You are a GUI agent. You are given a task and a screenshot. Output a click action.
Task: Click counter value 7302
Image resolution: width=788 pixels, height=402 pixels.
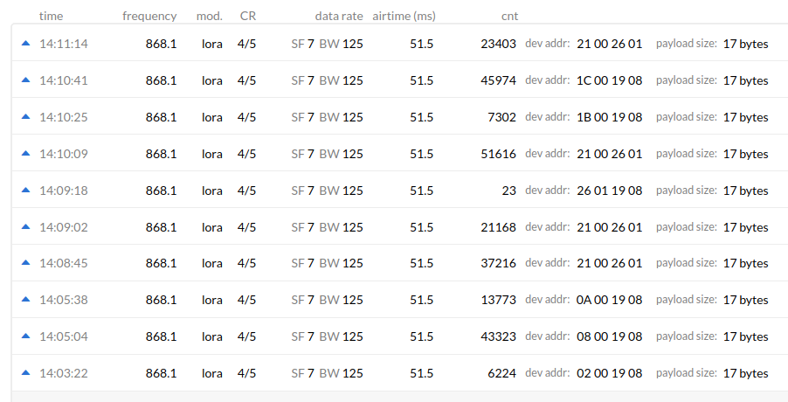click(501, 117)
